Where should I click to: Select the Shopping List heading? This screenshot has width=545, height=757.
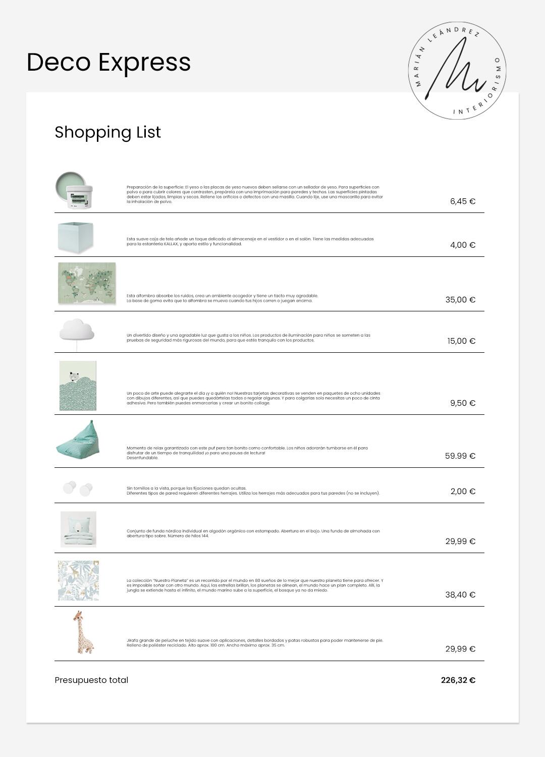(x=107, y=132)
